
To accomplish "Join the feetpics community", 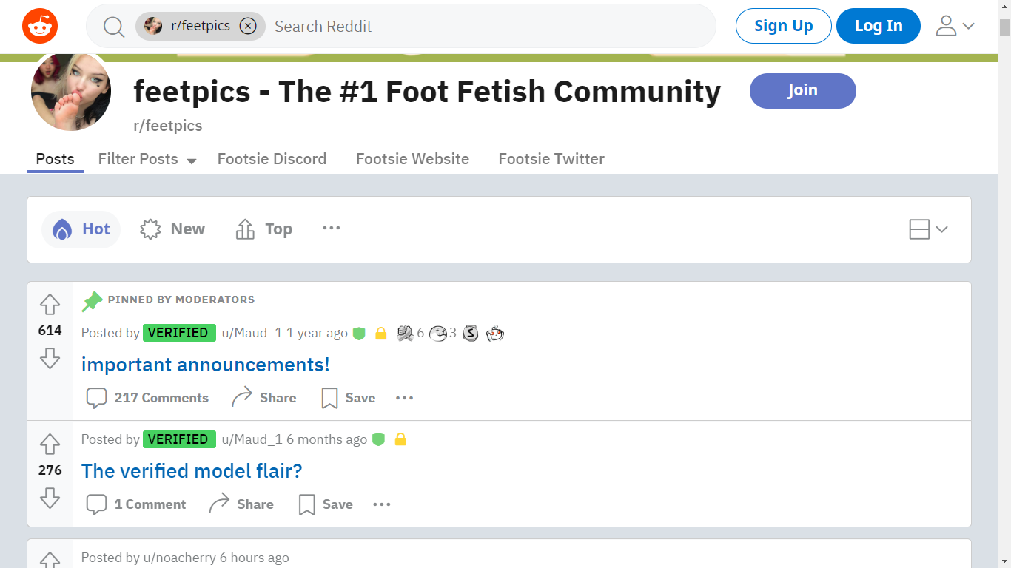I will [x=802, y=91].
